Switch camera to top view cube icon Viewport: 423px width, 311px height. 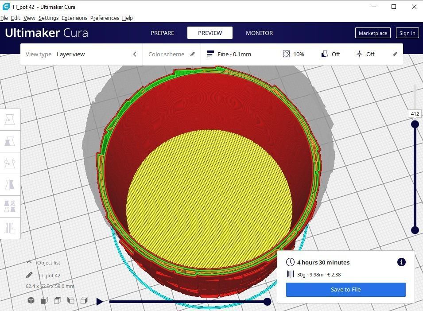(x=58, y=300)
